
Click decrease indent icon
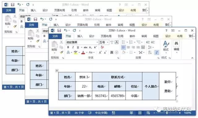pyautogui.click(x=148, y=42)
